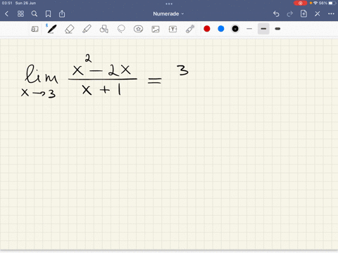
Task: Activate the laser pointer tool
Action: point(190,29)
